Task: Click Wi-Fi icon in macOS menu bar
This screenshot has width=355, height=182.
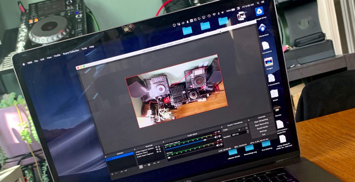Action: point(214,14)
